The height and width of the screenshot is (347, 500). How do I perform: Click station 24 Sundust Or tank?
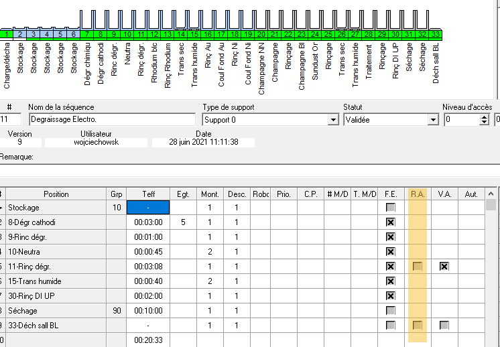315,34
